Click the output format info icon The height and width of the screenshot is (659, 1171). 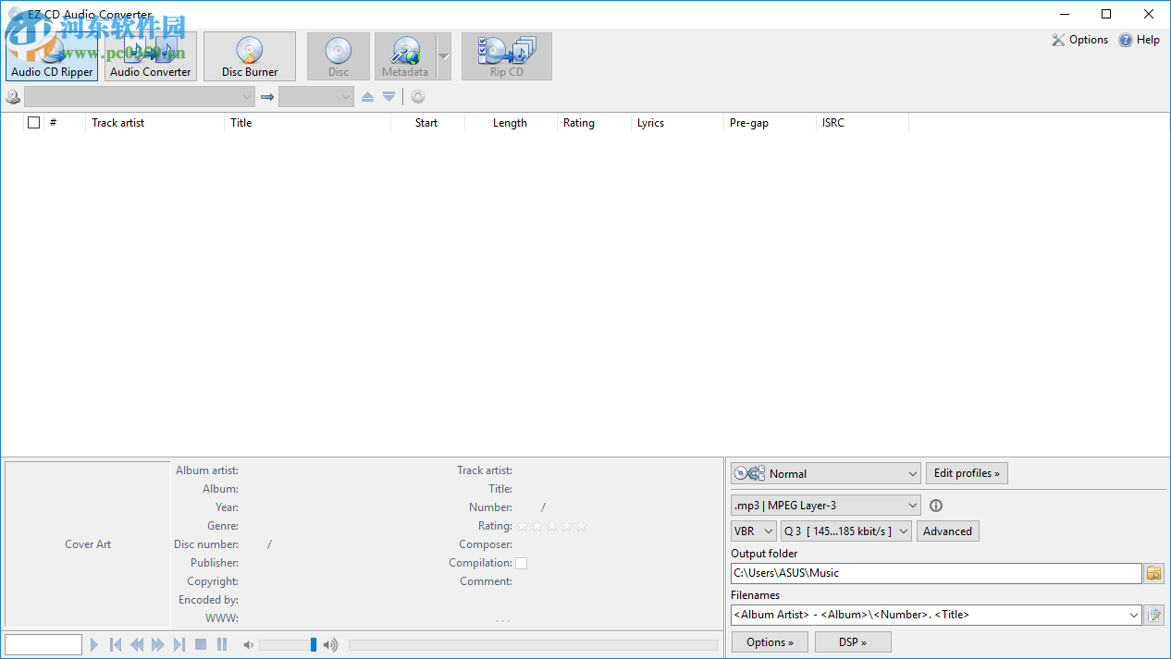pyautogui.click(x=935, y=506)
